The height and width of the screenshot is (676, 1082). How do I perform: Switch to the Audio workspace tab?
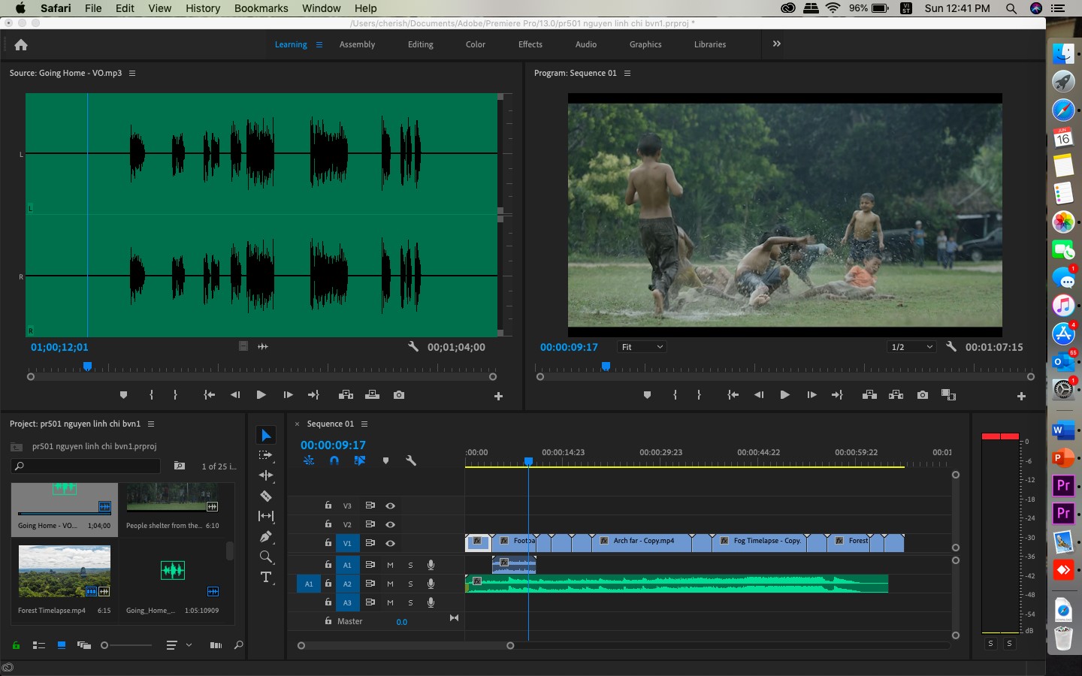[586, 44]
